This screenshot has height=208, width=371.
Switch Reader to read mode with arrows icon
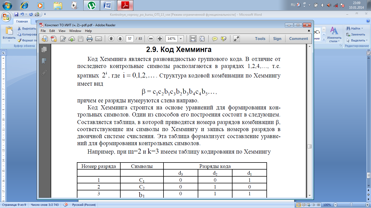(237, 39)
